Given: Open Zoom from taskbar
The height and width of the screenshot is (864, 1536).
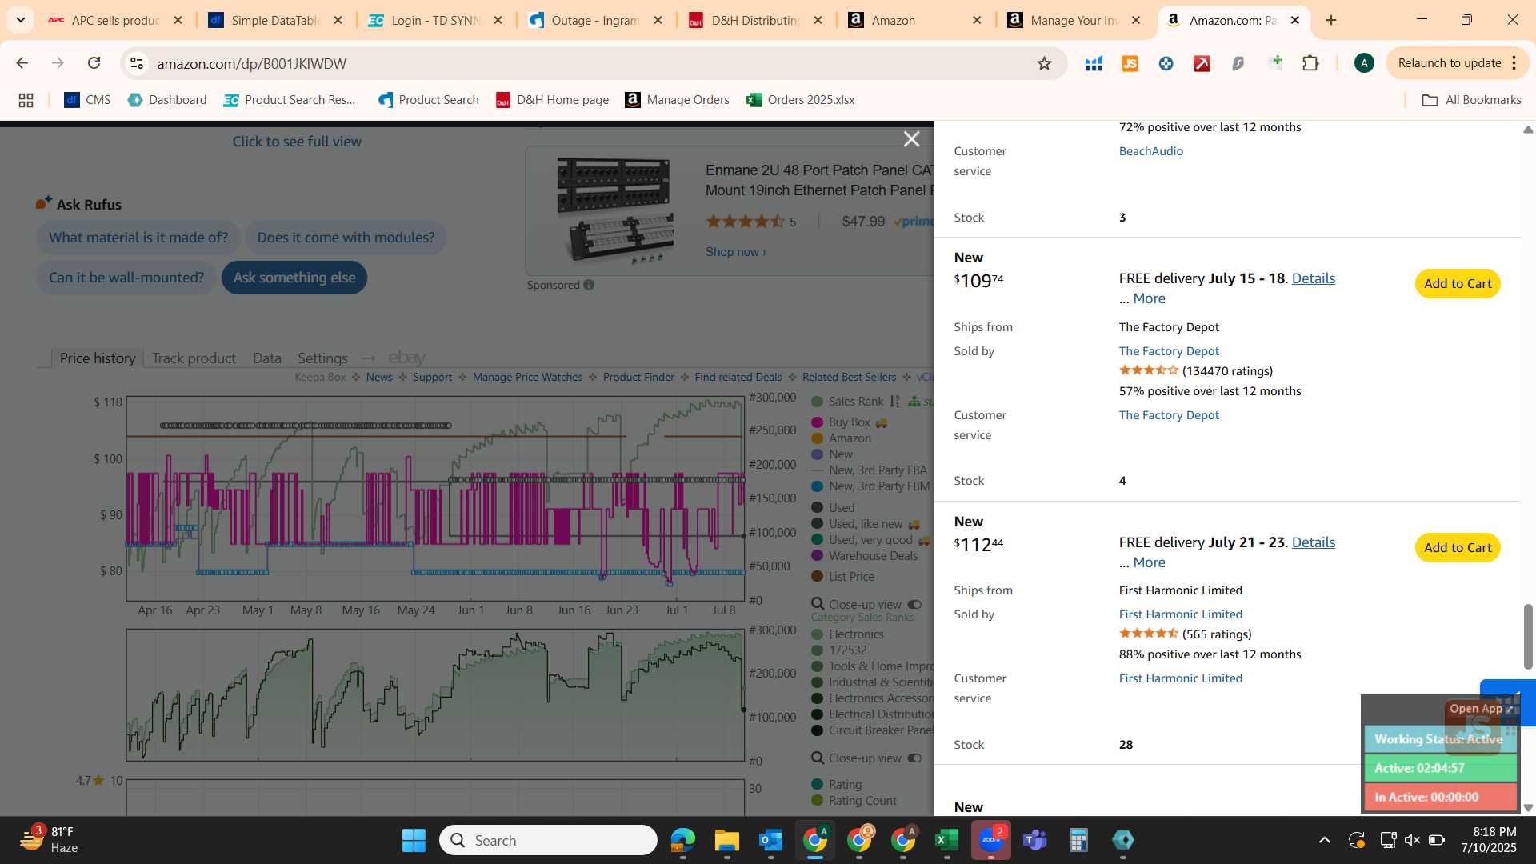Looking at the screenshot, I should pyautogui.click(x=991, y=840).
